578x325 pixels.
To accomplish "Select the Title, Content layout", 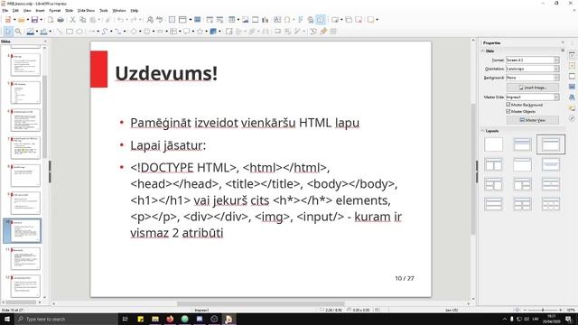I will click(x=551, y=144).
